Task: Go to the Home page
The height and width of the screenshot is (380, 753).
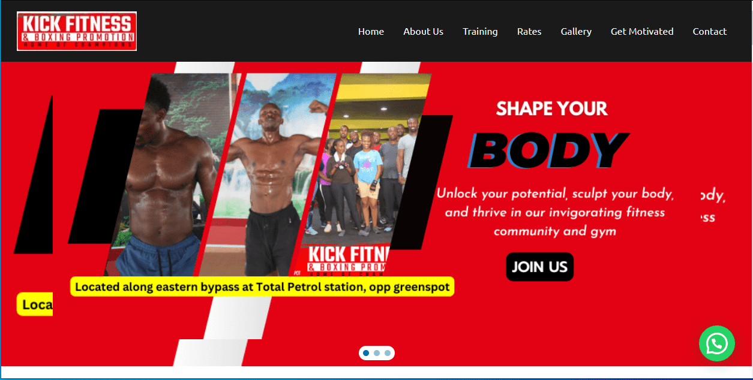Action: point(371,31)
